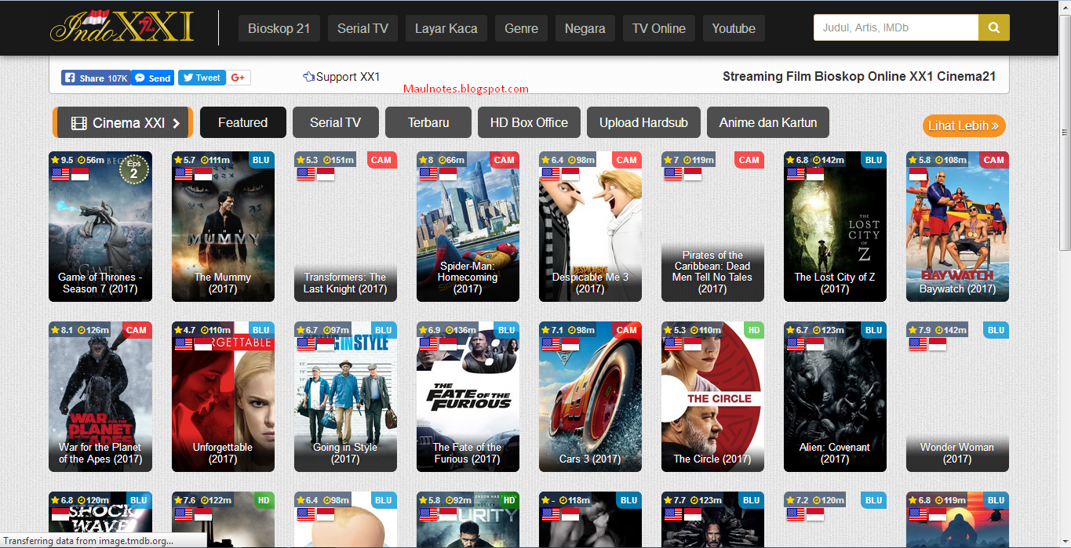The height and width of the screenshot is (548, 1071).
Task: Open the Layar Kaca menu
Action: (446, 28)
